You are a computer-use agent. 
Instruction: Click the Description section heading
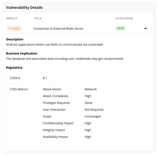coord(15,39)
